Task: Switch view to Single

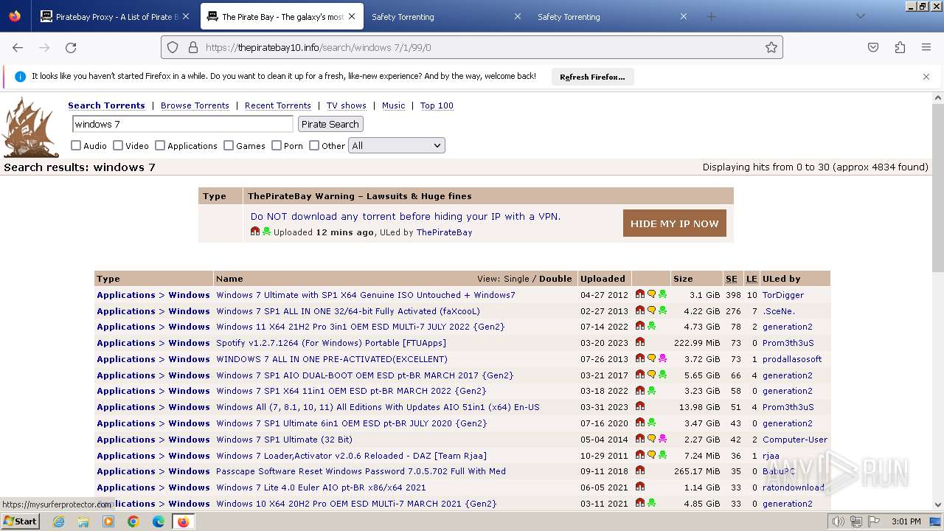Action: point(516,279)
